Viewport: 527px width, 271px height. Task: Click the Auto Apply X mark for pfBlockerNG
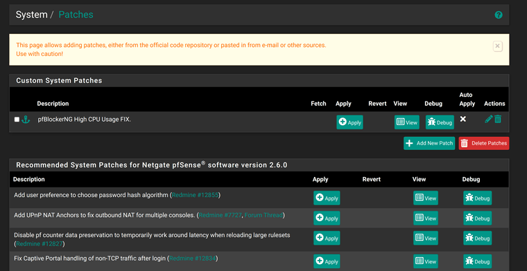pyautogui.click(x=463, y=119)
